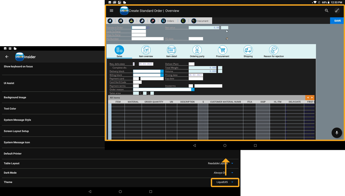
Task: Click the blue SAVE button
Action: click(337, 21)
